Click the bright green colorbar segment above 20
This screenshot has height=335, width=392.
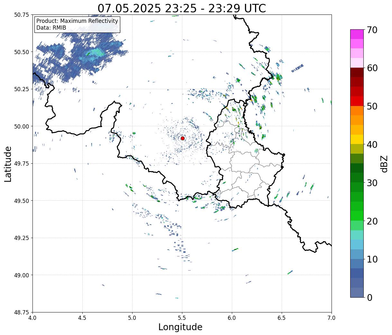pyautogui.click(x=357, y=215)
